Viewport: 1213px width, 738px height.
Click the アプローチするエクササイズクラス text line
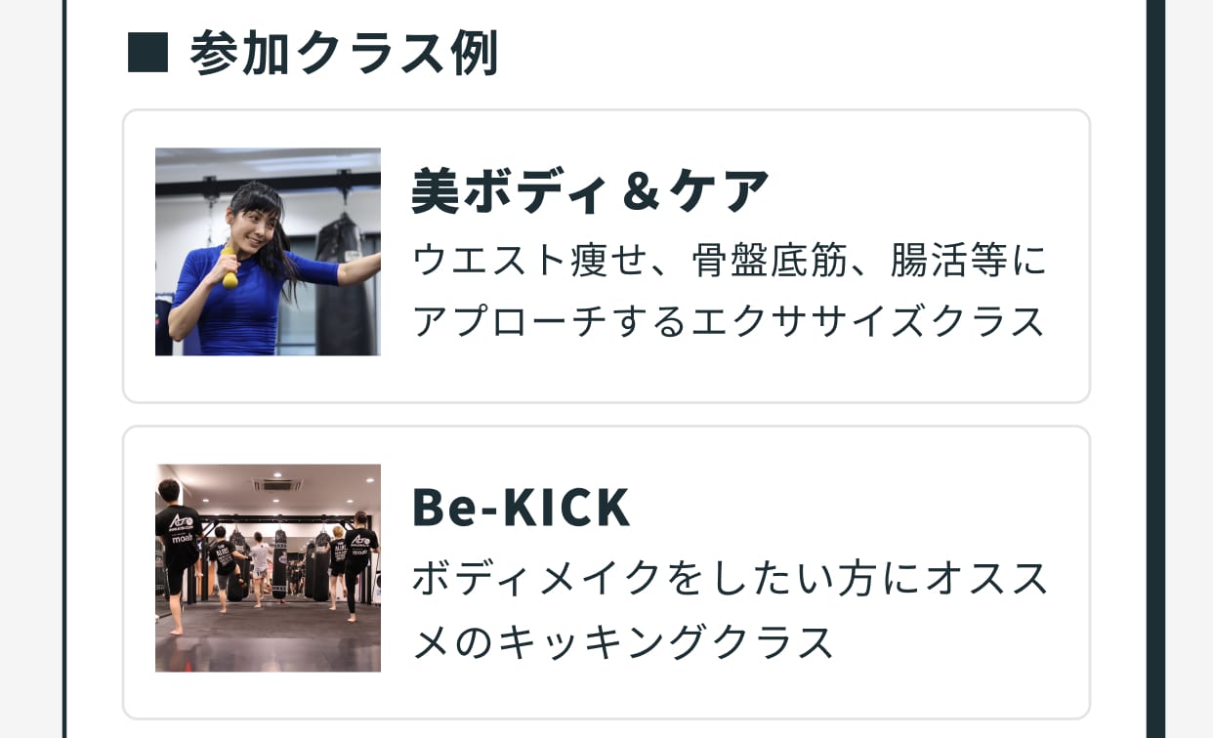729,320
